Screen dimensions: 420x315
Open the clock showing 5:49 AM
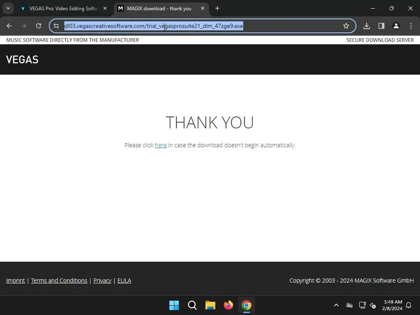click(393, 305)
